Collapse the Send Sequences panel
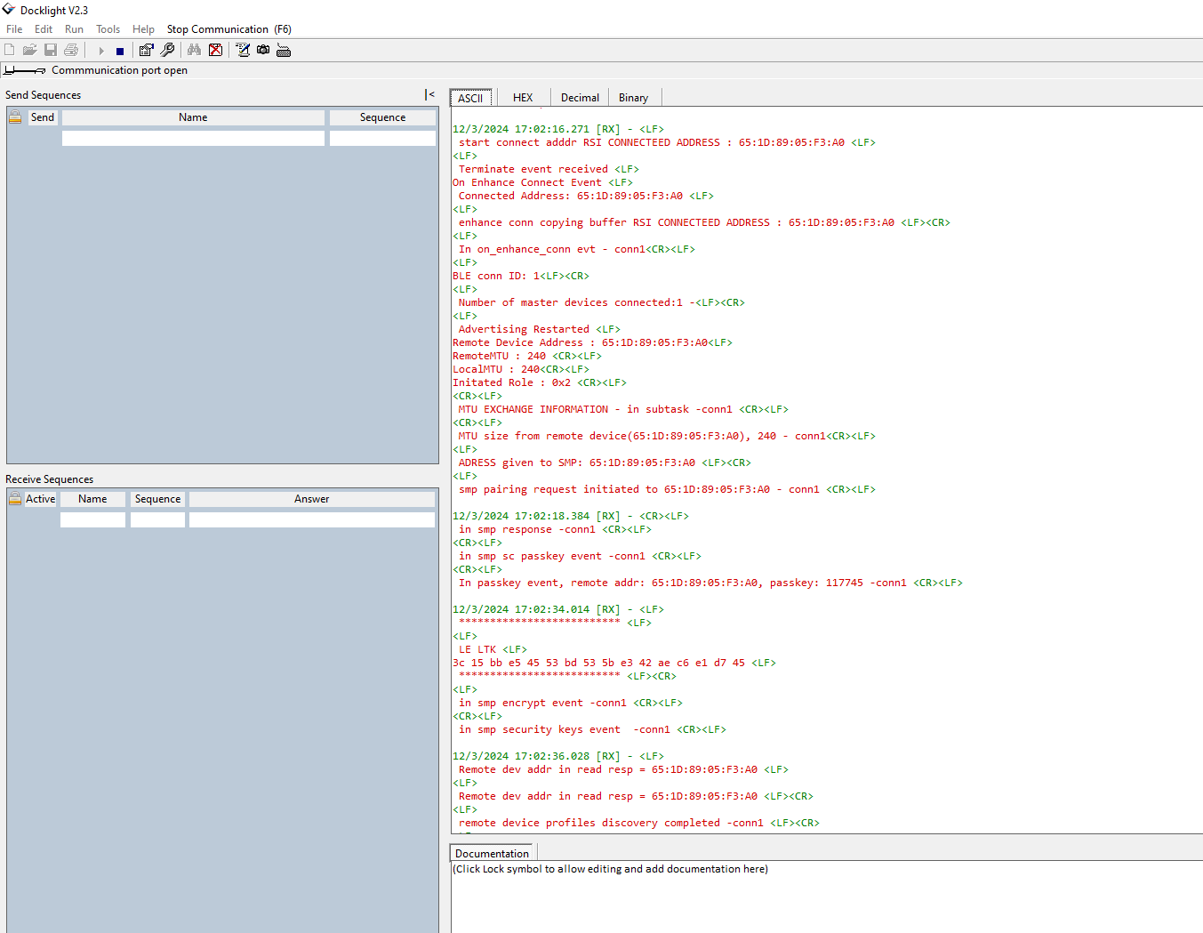Viewport: 1203px width, 933px height. [429, 94]
